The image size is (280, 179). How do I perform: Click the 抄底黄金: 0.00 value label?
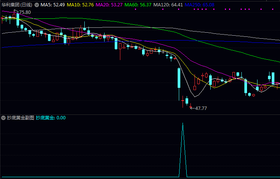tap(51, 118)
